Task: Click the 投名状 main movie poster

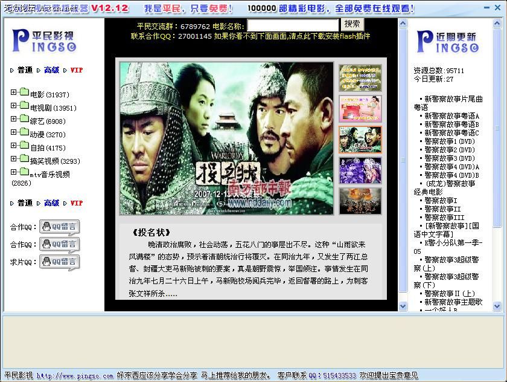Action: pyautogui.click(x=226, y=138)
